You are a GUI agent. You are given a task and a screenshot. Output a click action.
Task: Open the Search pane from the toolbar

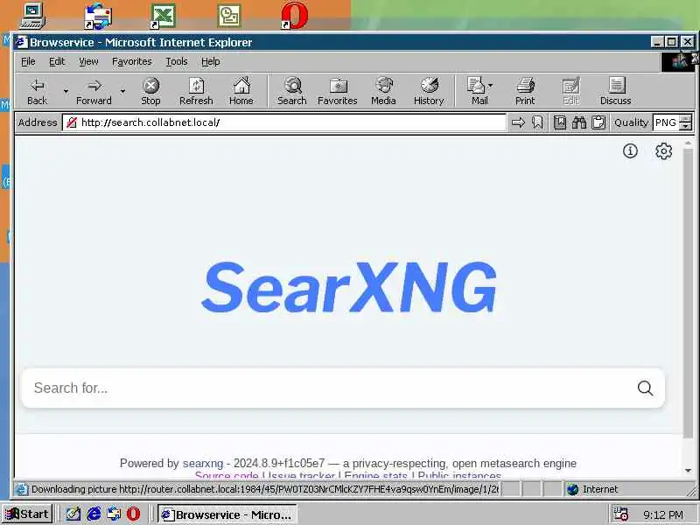[292, 92]
